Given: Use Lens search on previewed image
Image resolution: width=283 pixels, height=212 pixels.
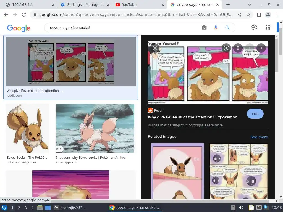Looking at the screenshot, I should pyautogui.click(x=226, y=48).
